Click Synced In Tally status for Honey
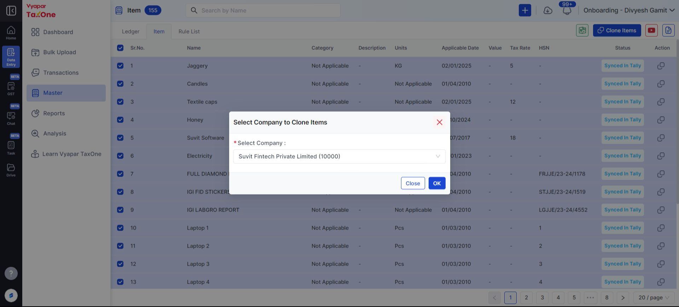The height and width of the screenshot is (307, 679). point(622,120)
